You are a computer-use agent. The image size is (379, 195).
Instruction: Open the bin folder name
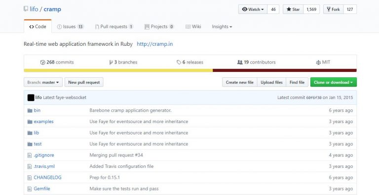point(37,110)
